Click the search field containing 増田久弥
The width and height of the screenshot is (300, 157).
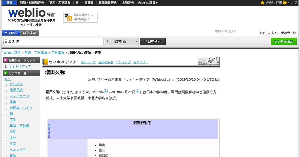(x=53, y=41)
